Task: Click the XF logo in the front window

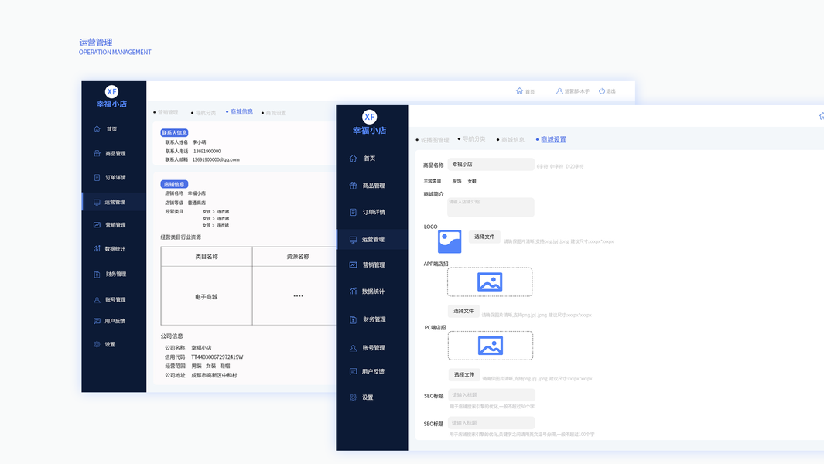Action: pos(369,117)
